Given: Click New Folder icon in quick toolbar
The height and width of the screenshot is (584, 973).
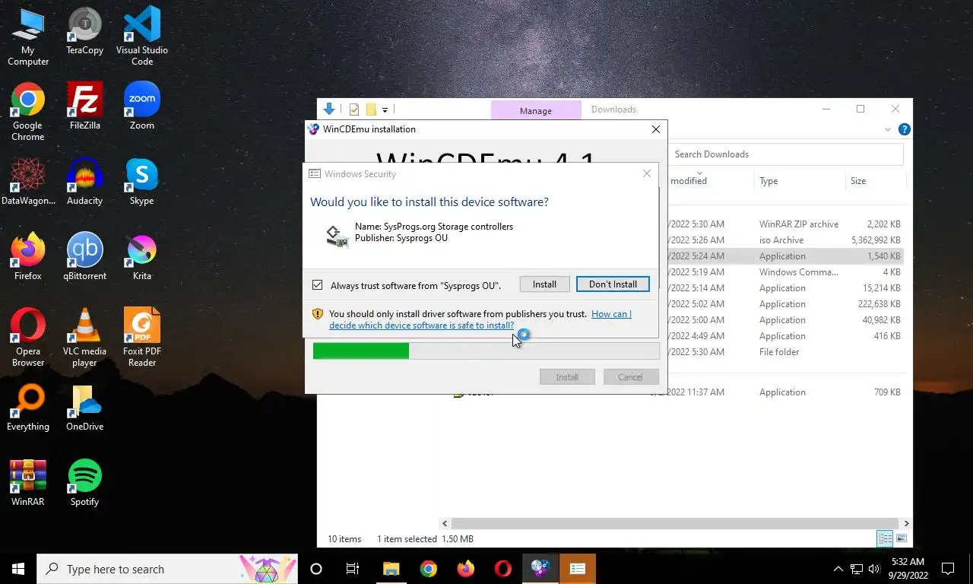Looking at the screenshot, I should click(x=371, y=109).
